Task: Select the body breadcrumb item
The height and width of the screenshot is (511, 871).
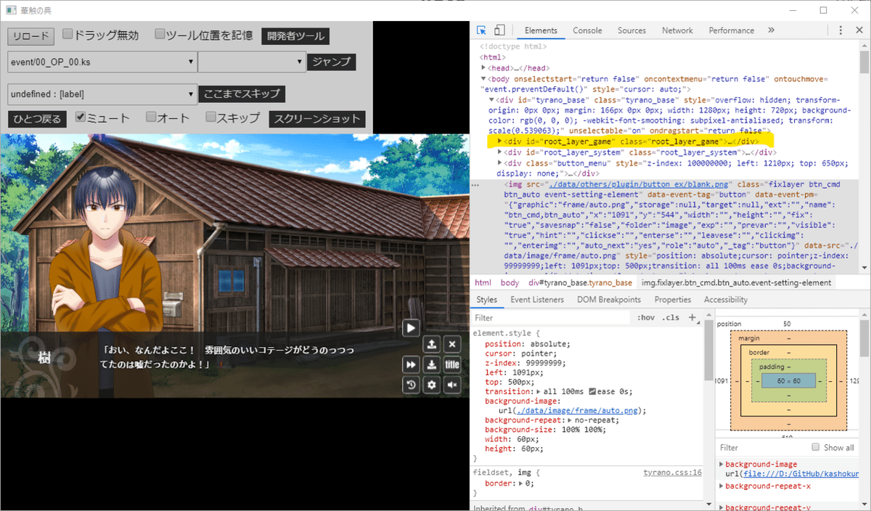Action: click(x=510, y=282)
